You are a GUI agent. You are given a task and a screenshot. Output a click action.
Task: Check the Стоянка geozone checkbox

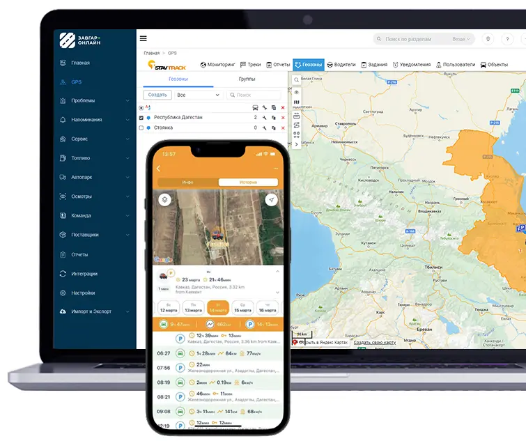tap(141, 128)
